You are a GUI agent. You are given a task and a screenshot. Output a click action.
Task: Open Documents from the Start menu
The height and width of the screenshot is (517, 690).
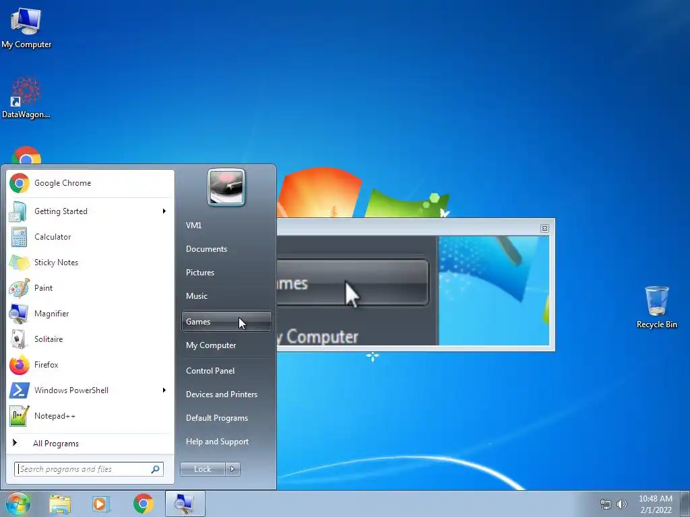tap(226, 249)
